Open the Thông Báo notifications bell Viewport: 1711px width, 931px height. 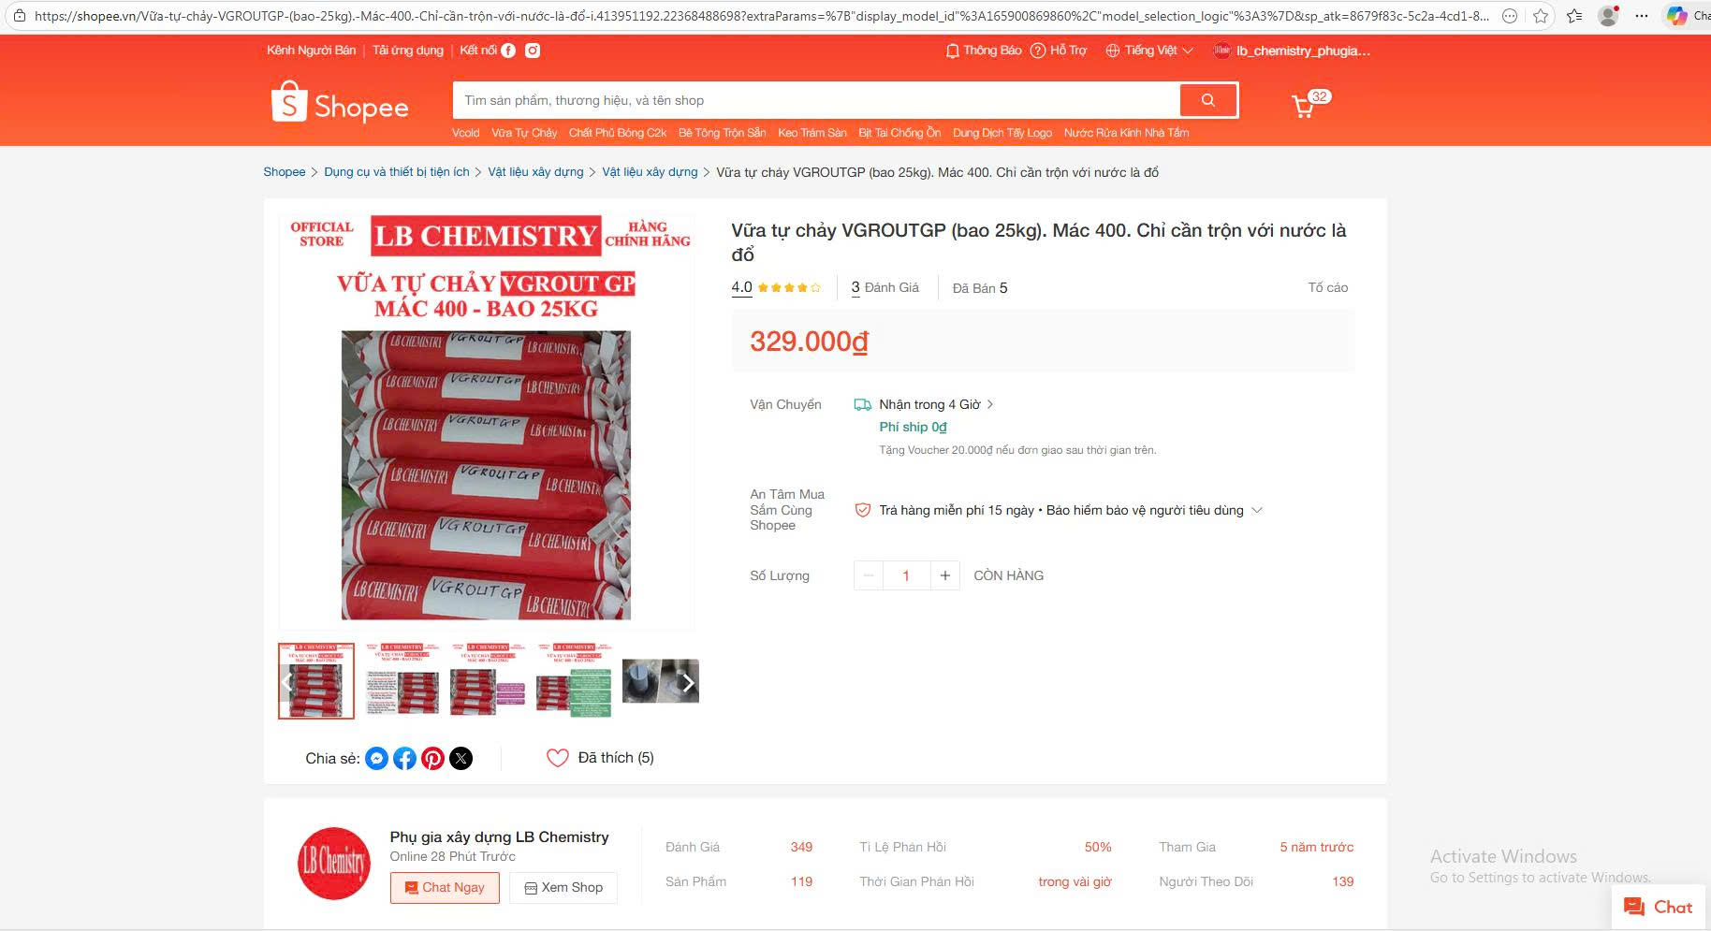983,51
